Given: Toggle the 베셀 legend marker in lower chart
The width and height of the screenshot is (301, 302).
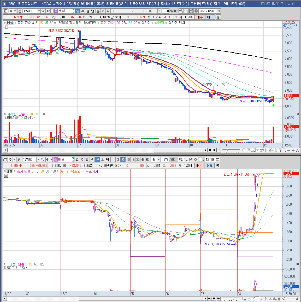Looking at the screenshot, I should tap(4, 171).
